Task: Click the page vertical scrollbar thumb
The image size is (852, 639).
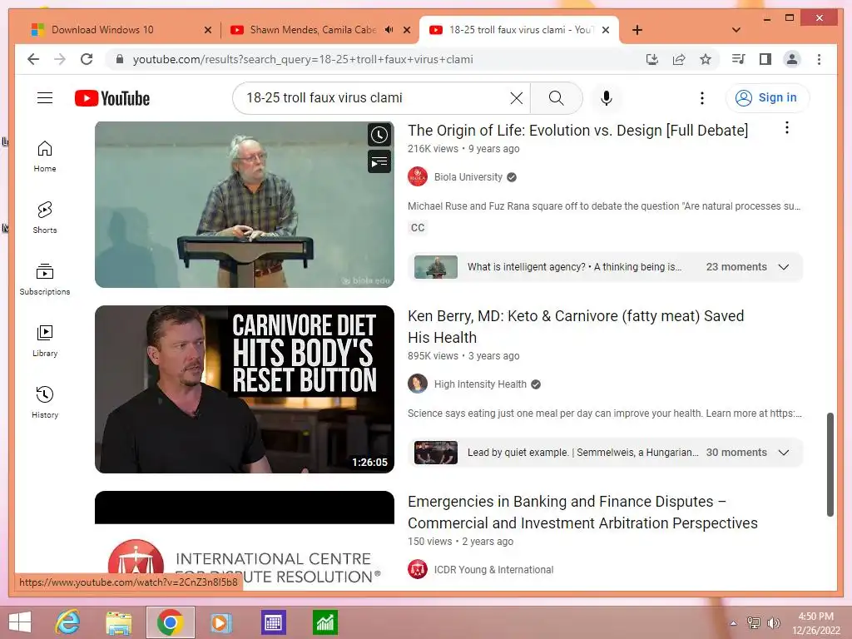Action: [830, 464]
